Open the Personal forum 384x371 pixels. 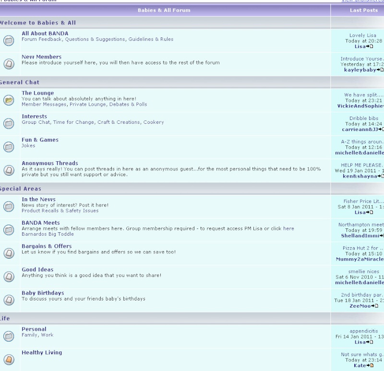click(x=34, y=329)
